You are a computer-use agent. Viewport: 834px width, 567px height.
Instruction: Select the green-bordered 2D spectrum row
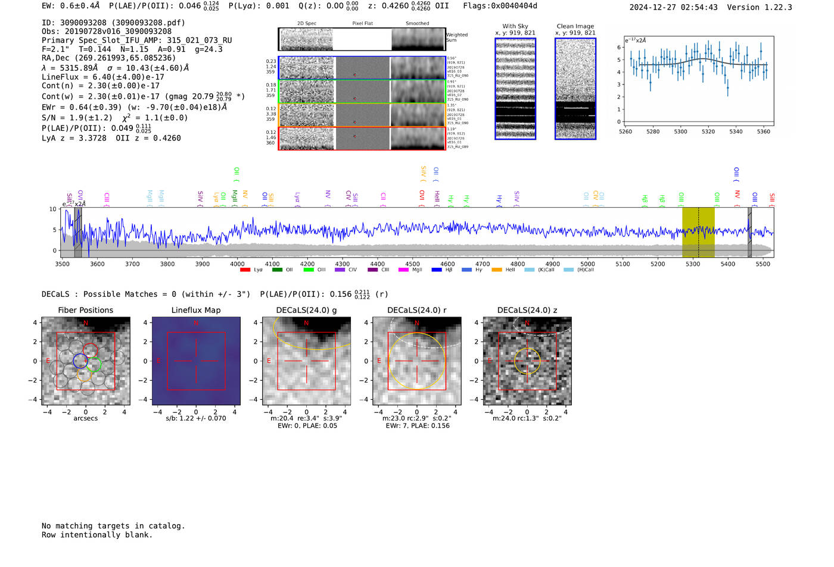click(362, 92)
